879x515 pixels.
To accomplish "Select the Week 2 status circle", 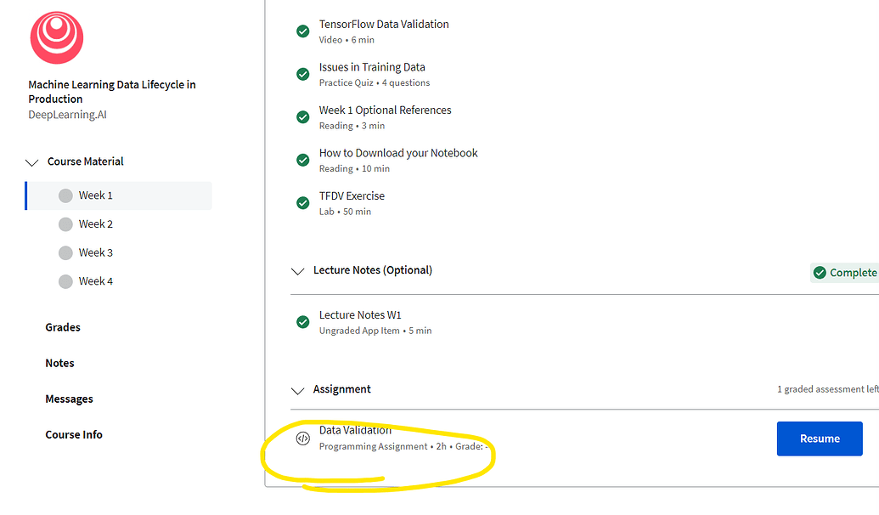I will 65,224.
